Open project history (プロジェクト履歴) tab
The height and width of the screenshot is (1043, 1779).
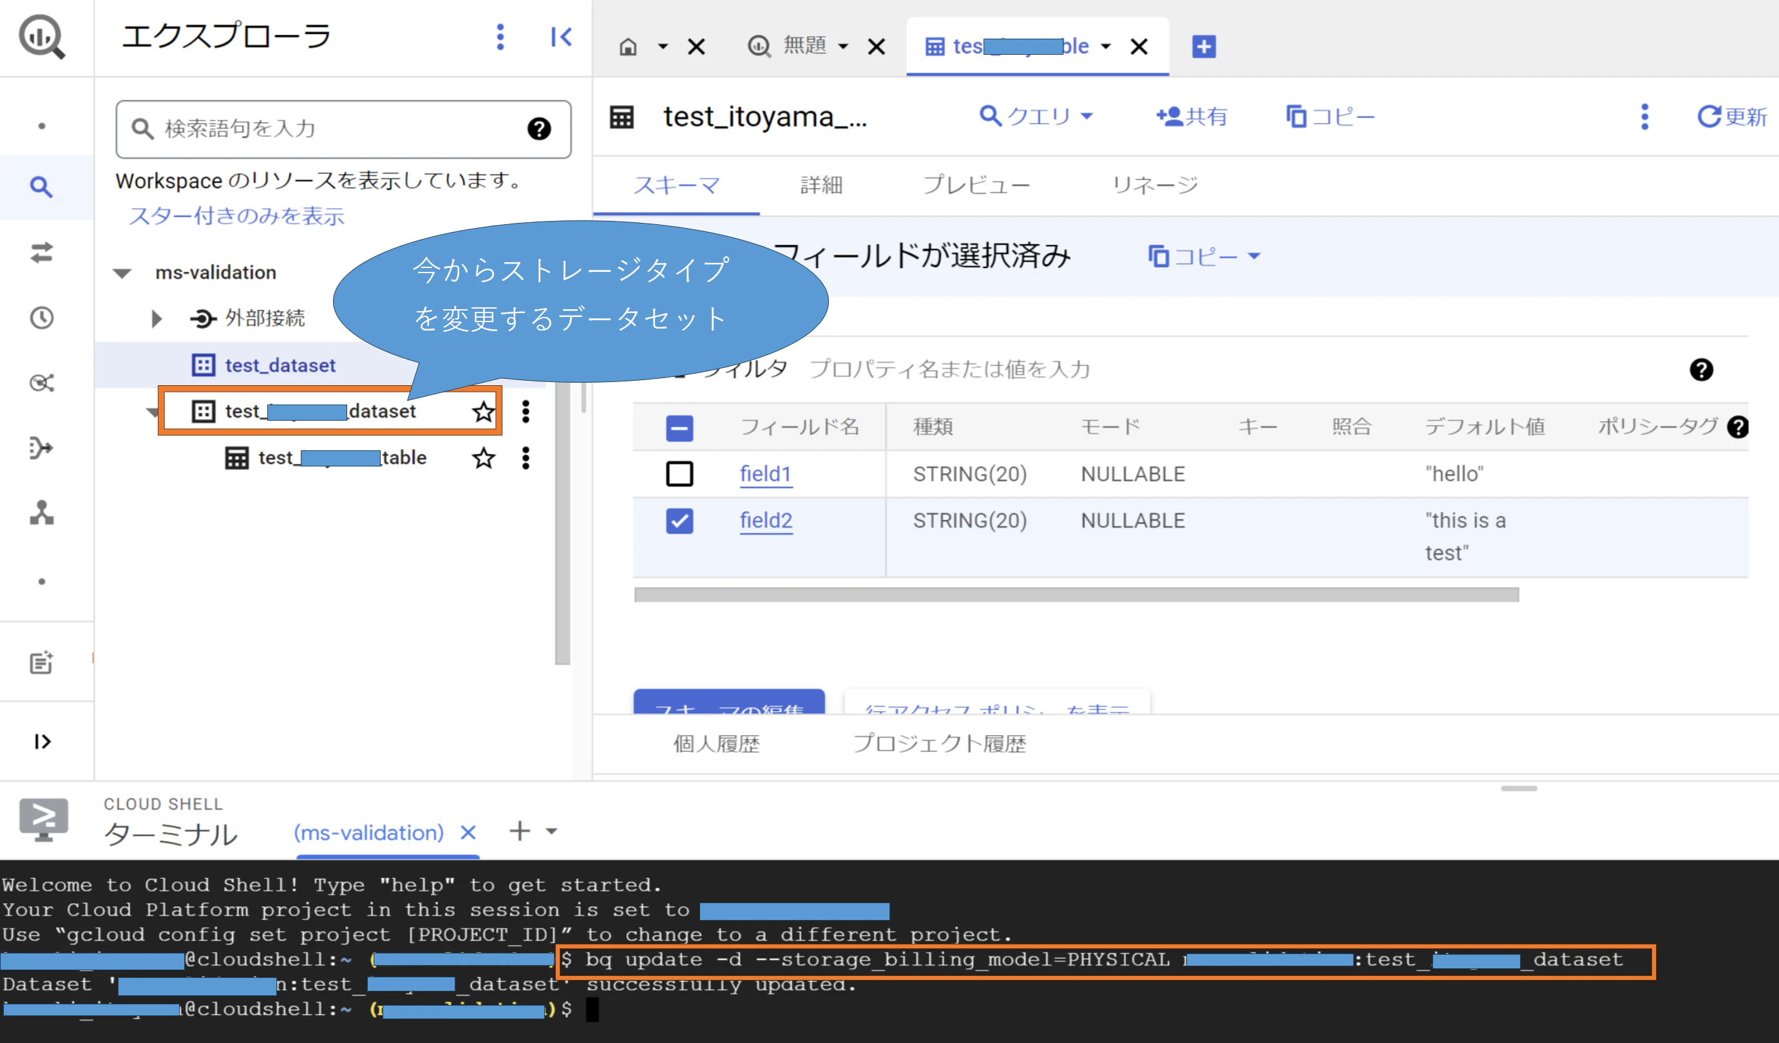(x=939, y=744)
